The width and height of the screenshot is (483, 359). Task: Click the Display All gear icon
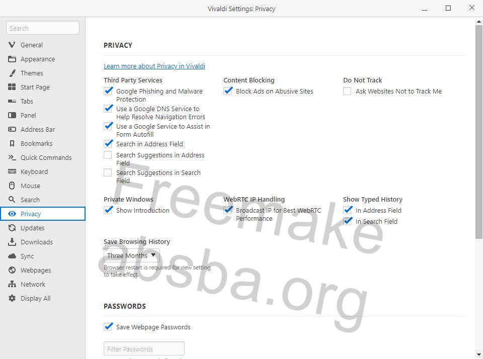(x=12, y=298)
